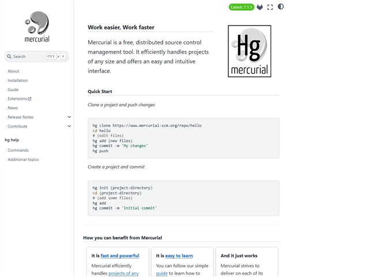
Task: Open the GitLab repository icon
Action: (x=259, y=7)
